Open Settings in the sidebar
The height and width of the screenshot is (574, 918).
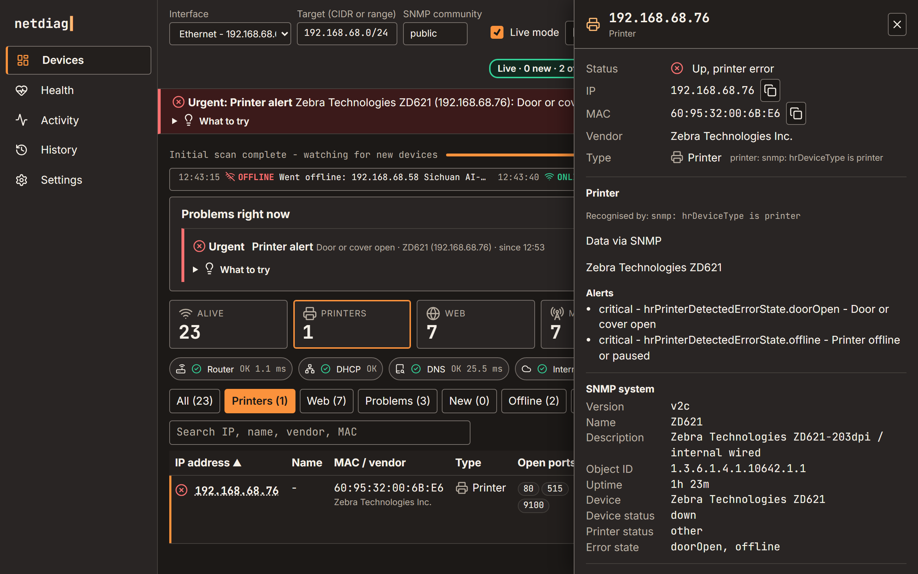pos(79,180)
